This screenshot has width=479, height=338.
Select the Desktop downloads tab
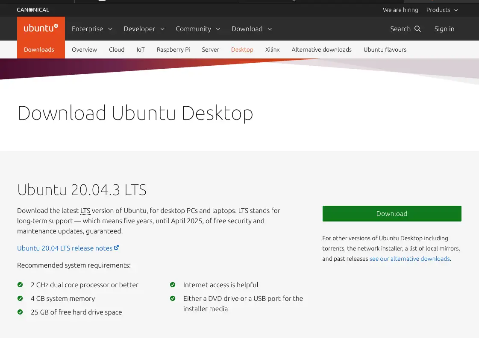tap(242, 50)
